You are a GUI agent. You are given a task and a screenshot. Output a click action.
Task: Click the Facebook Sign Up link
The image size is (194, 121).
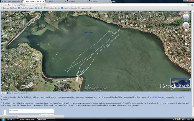tap(12, 93)
